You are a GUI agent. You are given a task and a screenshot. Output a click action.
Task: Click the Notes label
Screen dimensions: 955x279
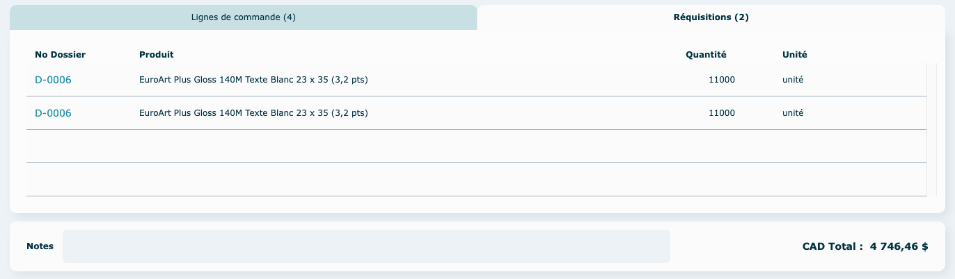pyautogui.click(x=40, y=246)
